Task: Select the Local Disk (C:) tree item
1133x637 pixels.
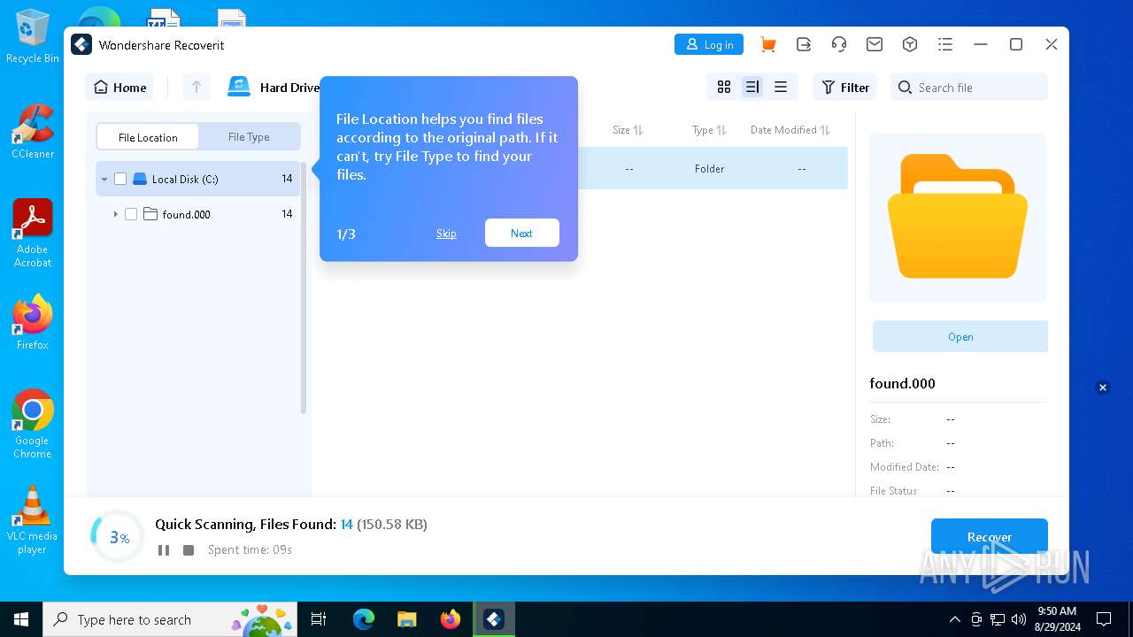Action: (198, 179)
